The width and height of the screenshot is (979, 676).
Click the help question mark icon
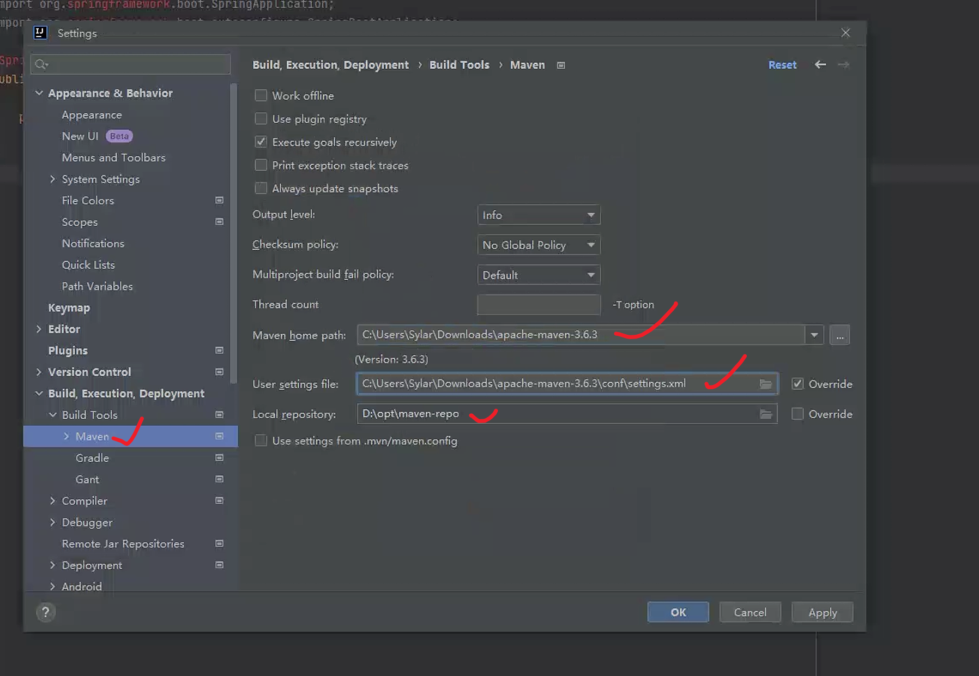click(46, 612)
